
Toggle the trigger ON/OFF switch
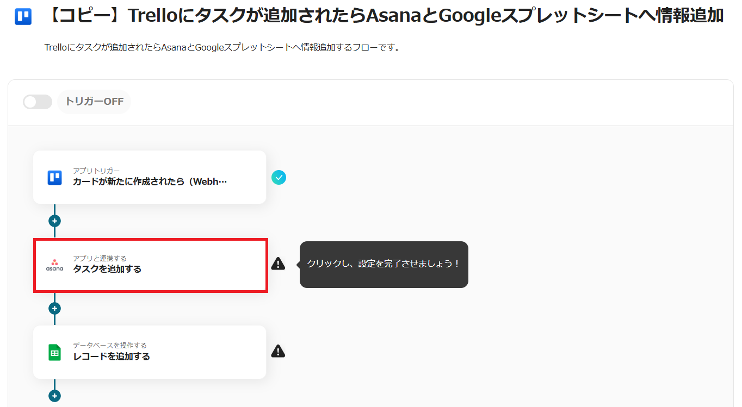click(x=38, y=102)
